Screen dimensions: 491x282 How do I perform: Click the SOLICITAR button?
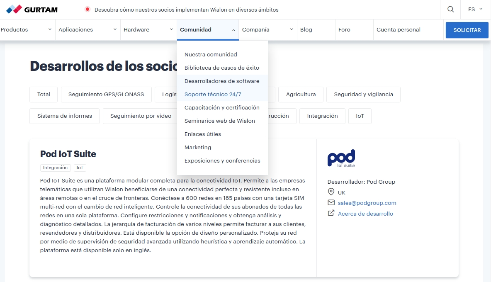pos(467,30)
